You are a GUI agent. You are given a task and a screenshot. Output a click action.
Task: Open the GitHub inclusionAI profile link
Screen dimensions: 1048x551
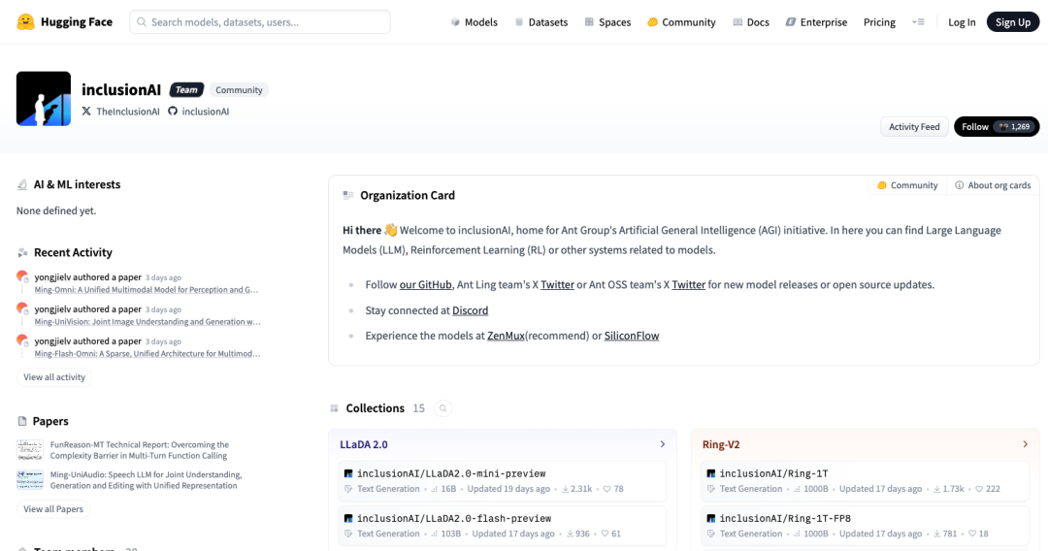199,112
